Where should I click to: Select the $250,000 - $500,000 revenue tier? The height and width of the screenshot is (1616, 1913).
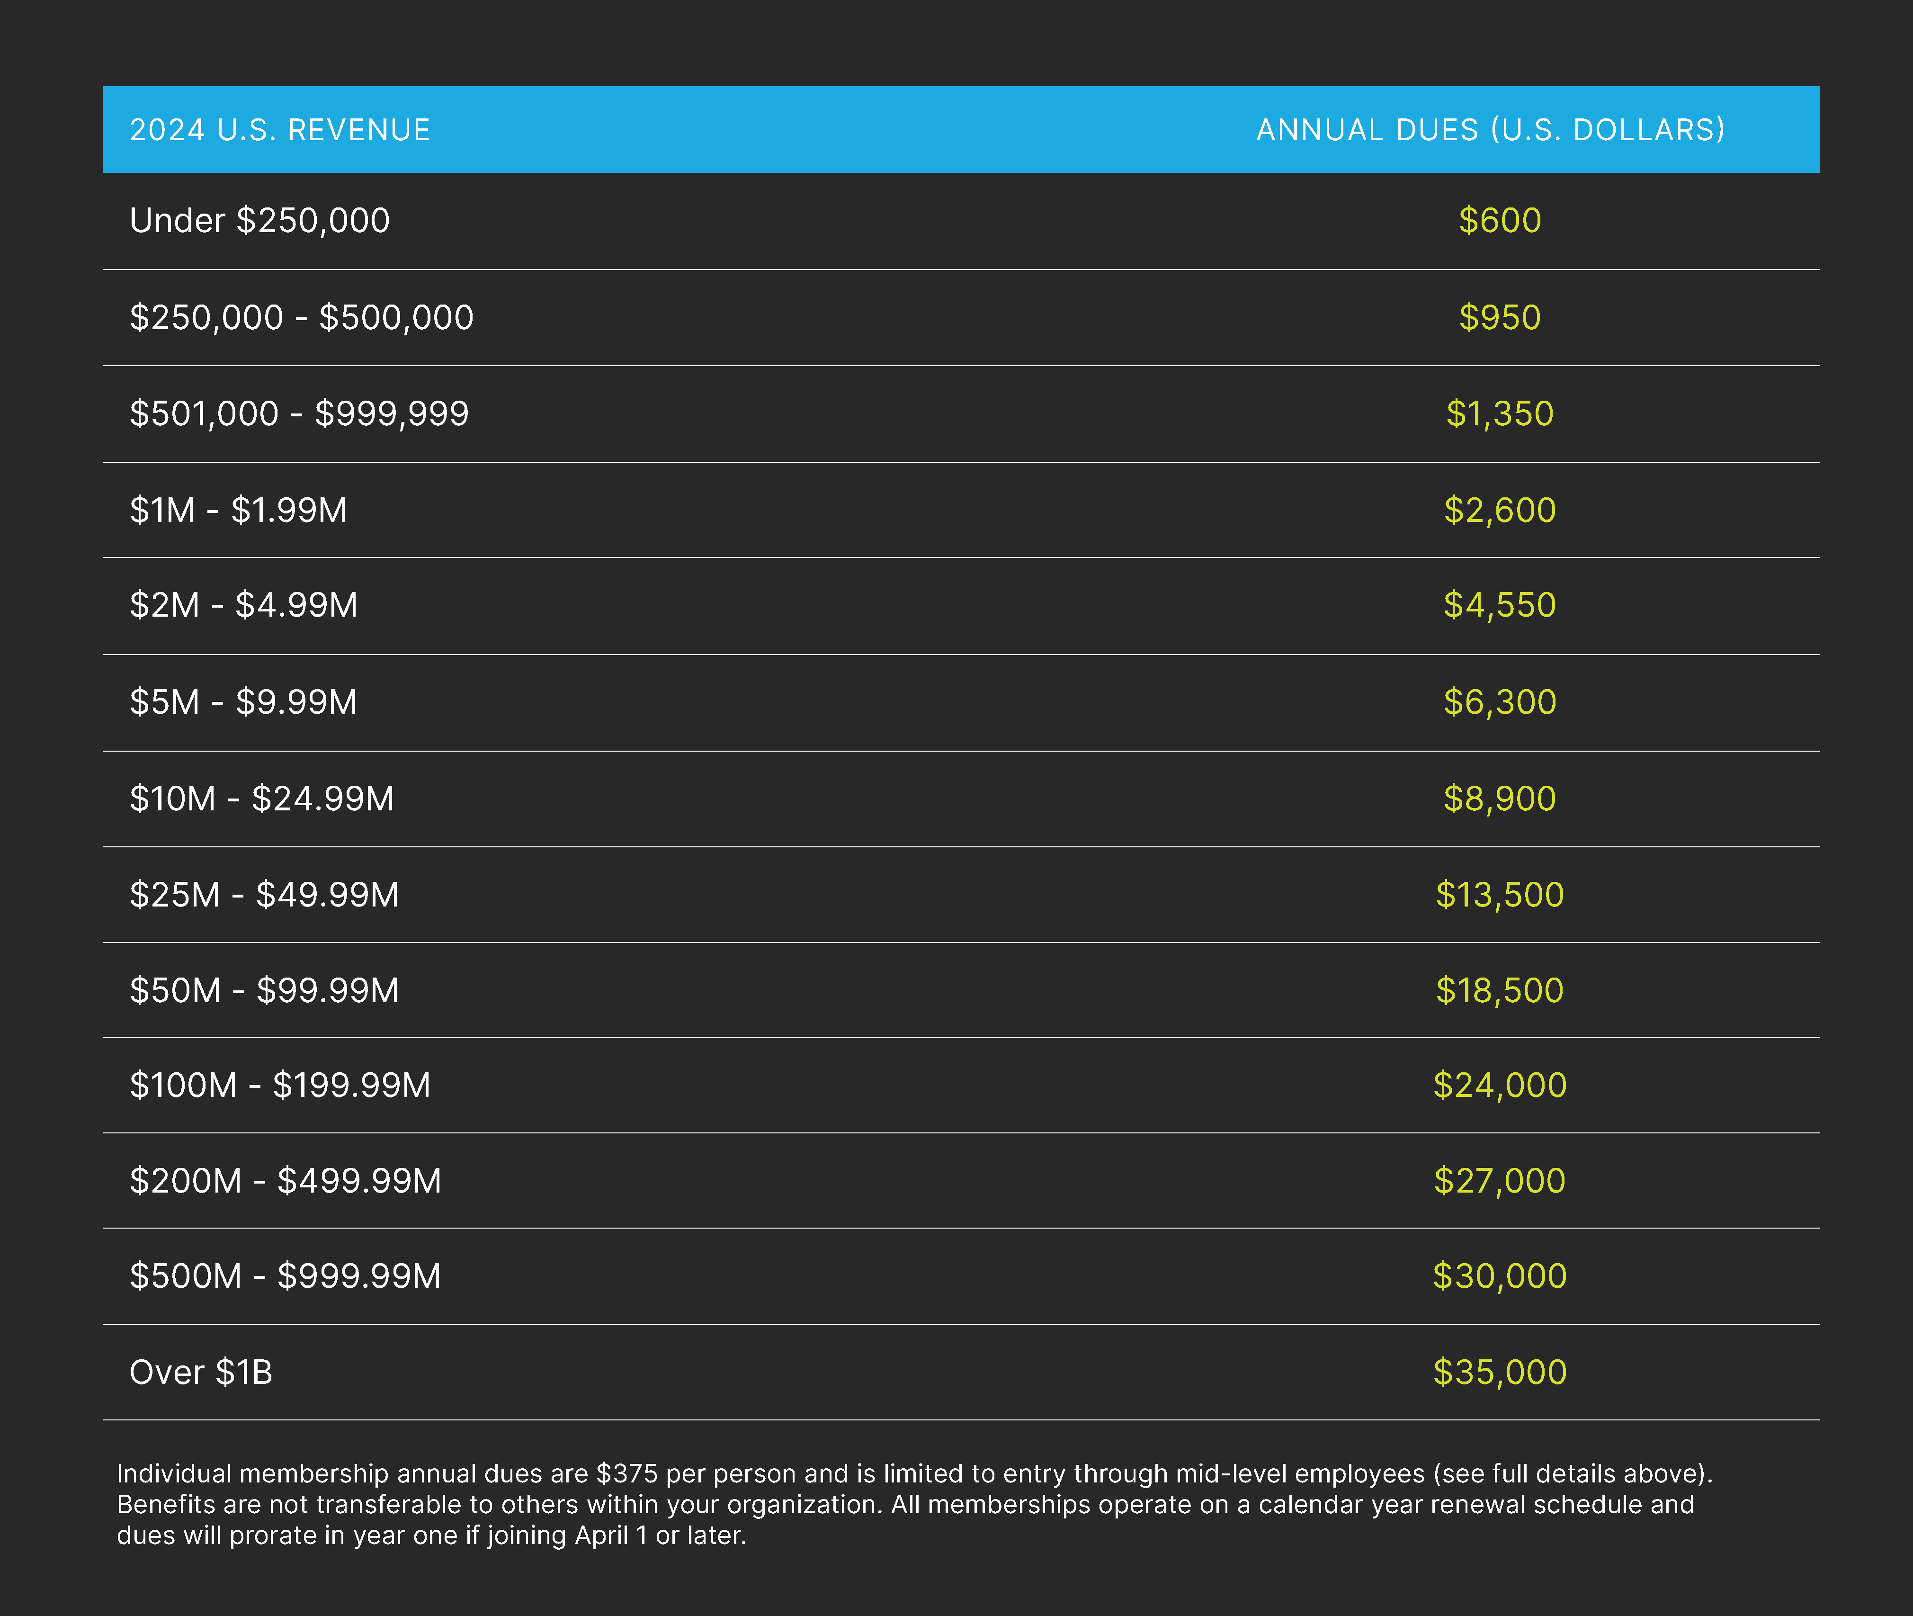click(961, 318)
